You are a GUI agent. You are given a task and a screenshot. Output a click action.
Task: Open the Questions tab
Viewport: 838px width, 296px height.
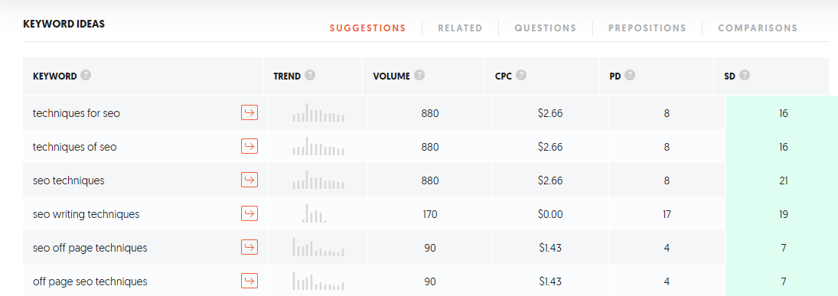[x=546, y=28]
